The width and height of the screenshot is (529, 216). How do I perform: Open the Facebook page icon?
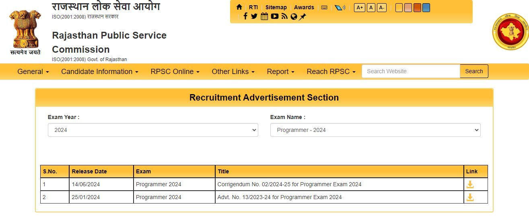click(245, 16)
